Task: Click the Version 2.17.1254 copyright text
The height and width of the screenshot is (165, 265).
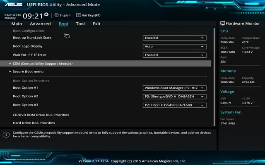Action: pos(132,161)
